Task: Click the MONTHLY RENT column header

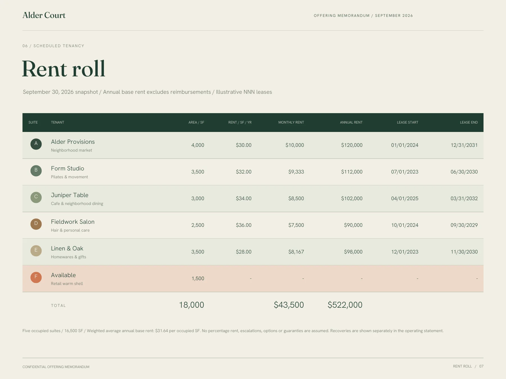Action: (x=291, y=122)
